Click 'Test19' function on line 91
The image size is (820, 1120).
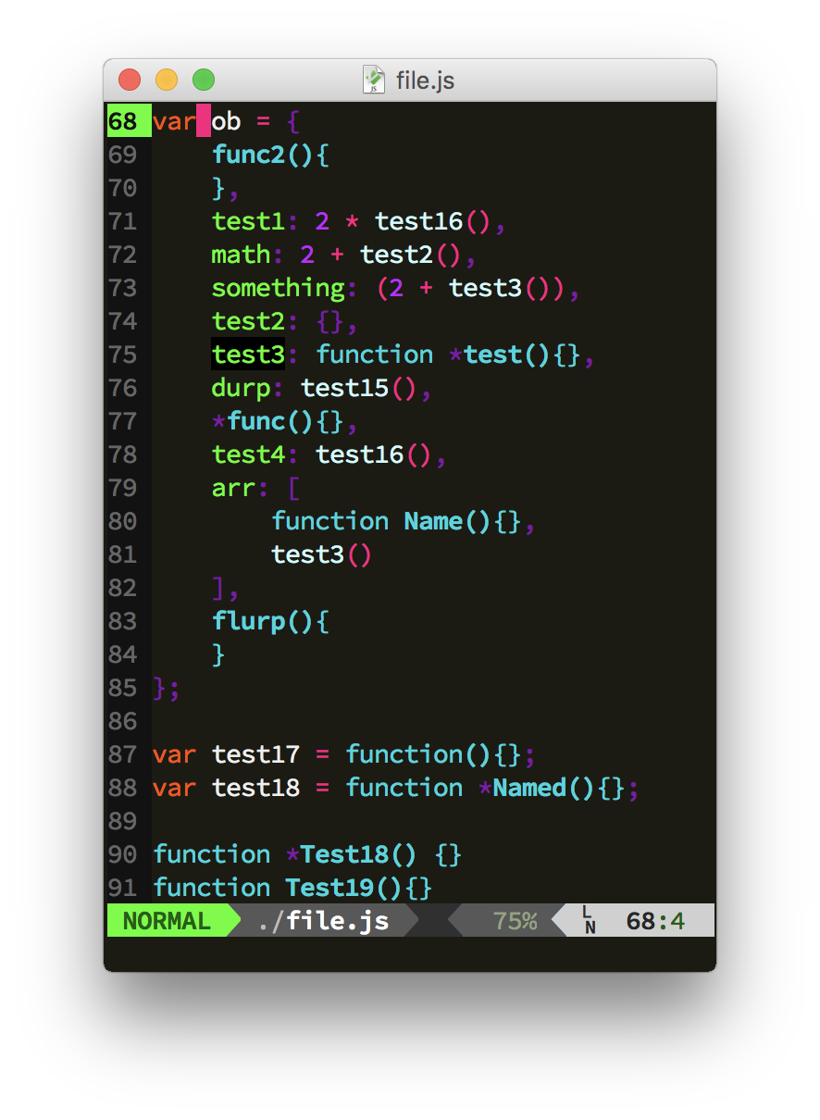(x=330, y=888)
